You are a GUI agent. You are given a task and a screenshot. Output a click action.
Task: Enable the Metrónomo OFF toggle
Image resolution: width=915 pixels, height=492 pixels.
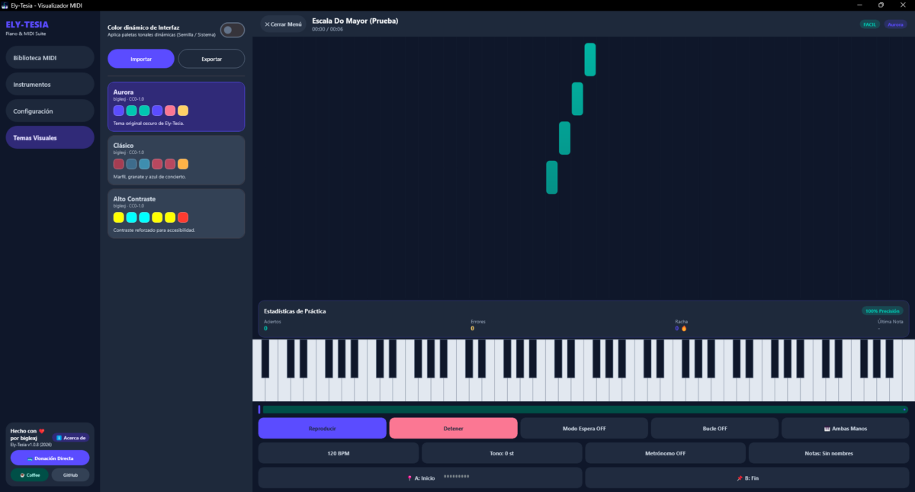pyautogui.click(x=666, y=453)
